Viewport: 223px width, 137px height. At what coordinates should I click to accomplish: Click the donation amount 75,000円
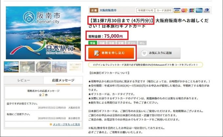coord(113,36)
